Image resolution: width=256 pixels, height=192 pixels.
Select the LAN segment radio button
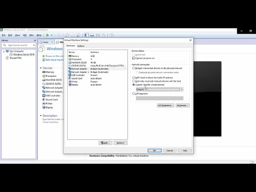point(134,93)
